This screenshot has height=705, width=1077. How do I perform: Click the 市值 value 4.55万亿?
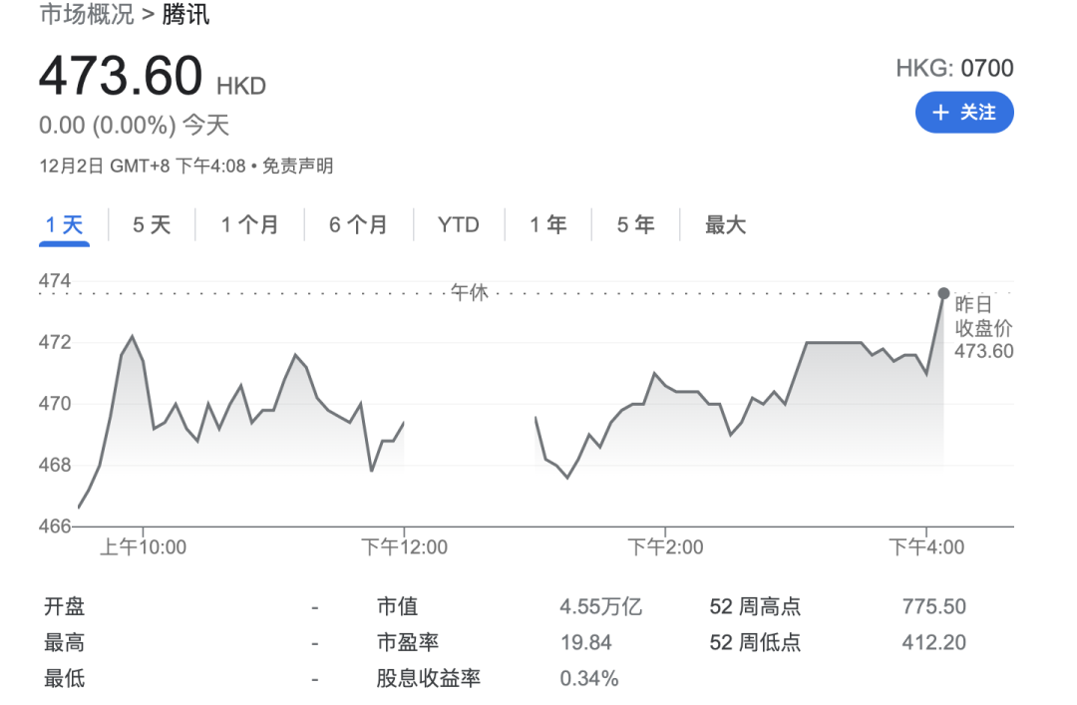click(601, 607)
